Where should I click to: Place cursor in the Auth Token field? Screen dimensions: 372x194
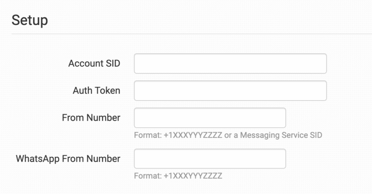tap(230, 91)
